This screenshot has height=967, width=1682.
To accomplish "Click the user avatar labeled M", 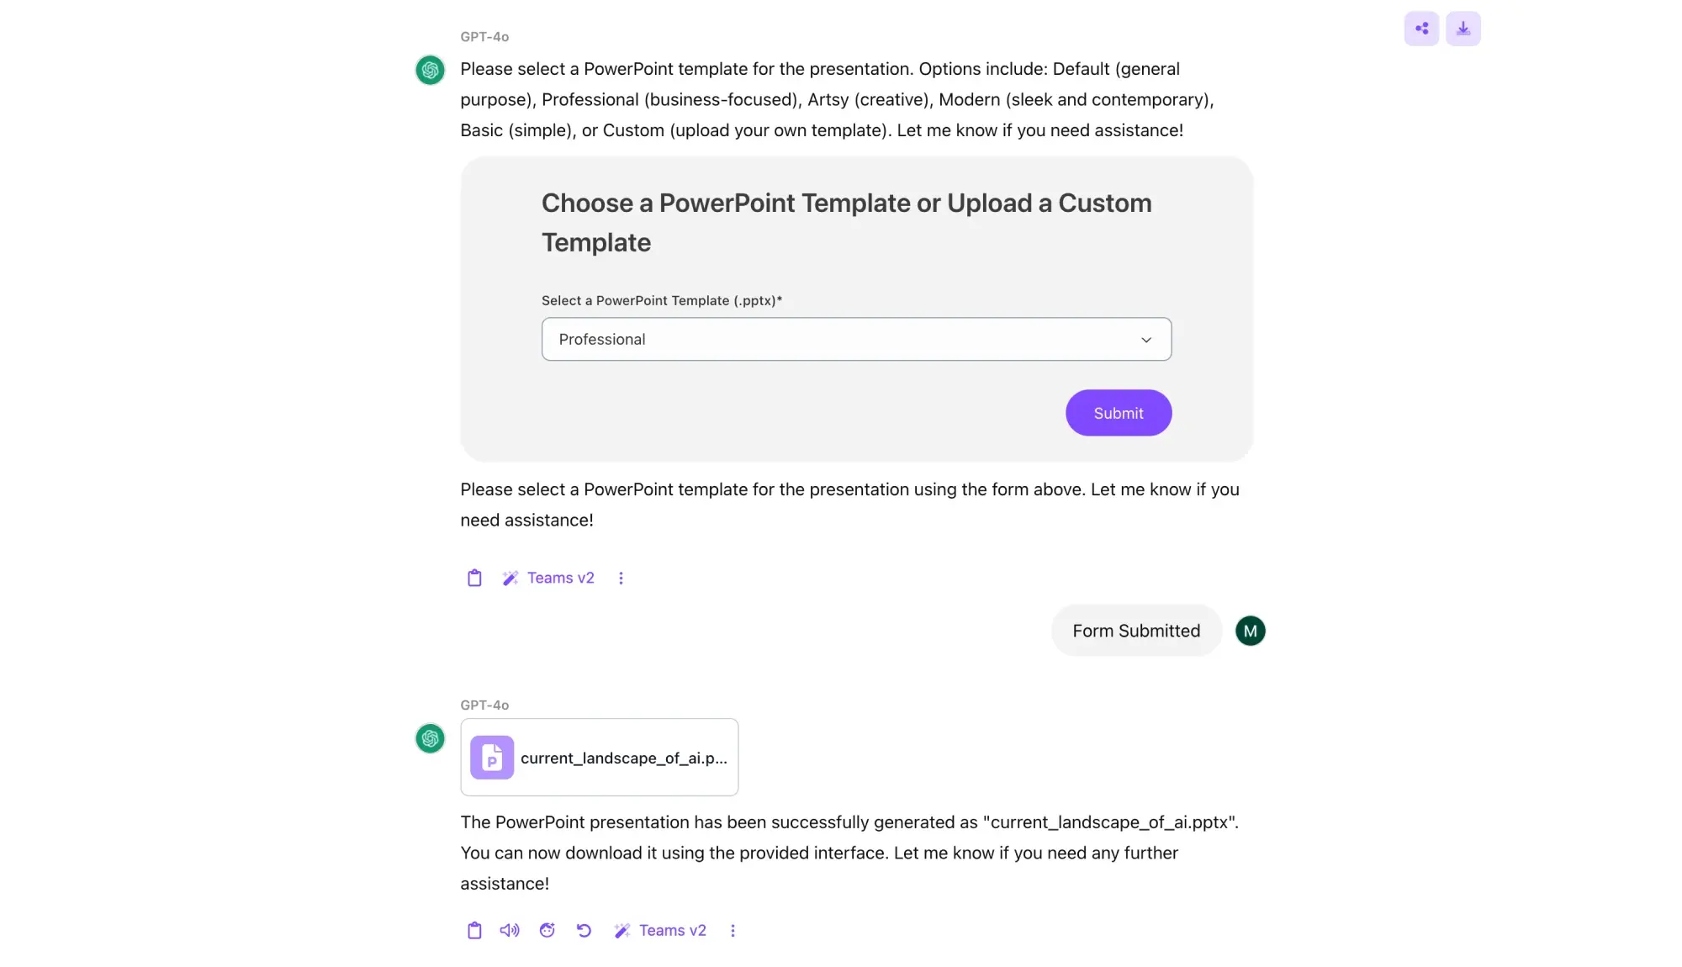I will pos(1251,631).
